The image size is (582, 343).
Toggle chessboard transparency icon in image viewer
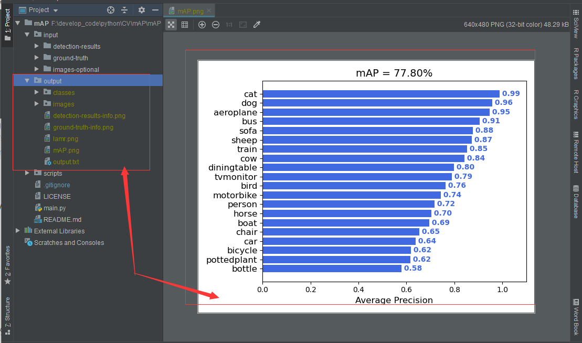pos(171,25)
